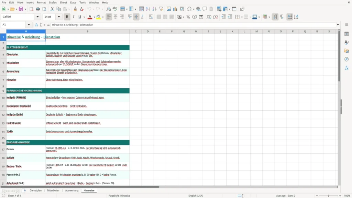Screen dimensions: 352x198
Task: Click the formula input line
Action: [x=193, y=25]
